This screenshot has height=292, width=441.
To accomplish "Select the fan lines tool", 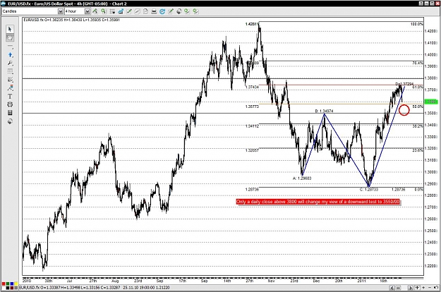I will 10,80.
